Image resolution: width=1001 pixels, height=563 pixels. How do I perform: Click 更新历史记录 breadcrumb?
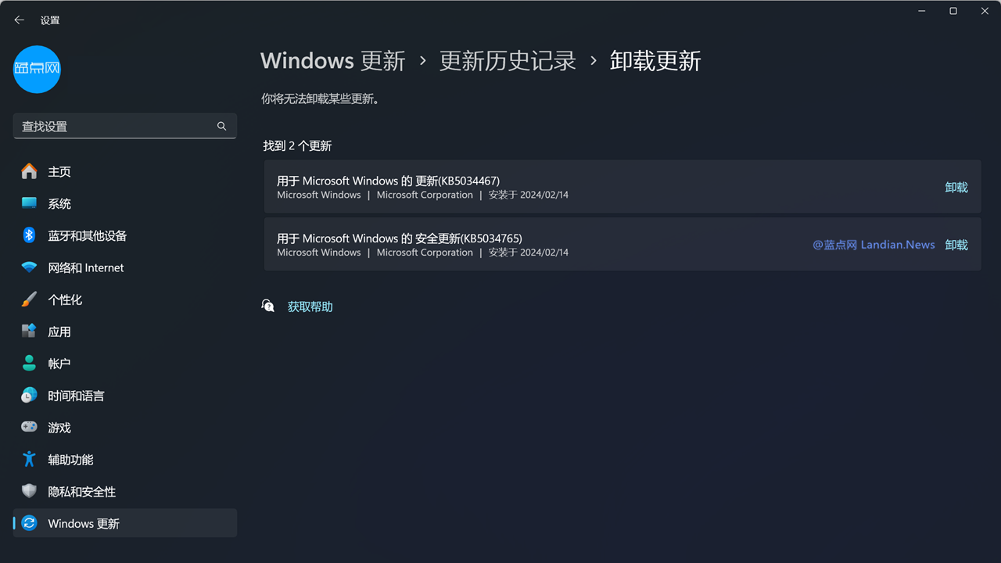click(x=508, y=61)
